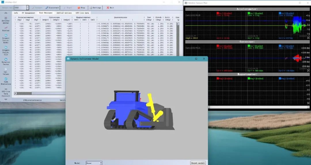Screen dimensions: 311x165
Task: Switch to the FW Management tab
Action: pyautogui.click(x=28, y=13)
